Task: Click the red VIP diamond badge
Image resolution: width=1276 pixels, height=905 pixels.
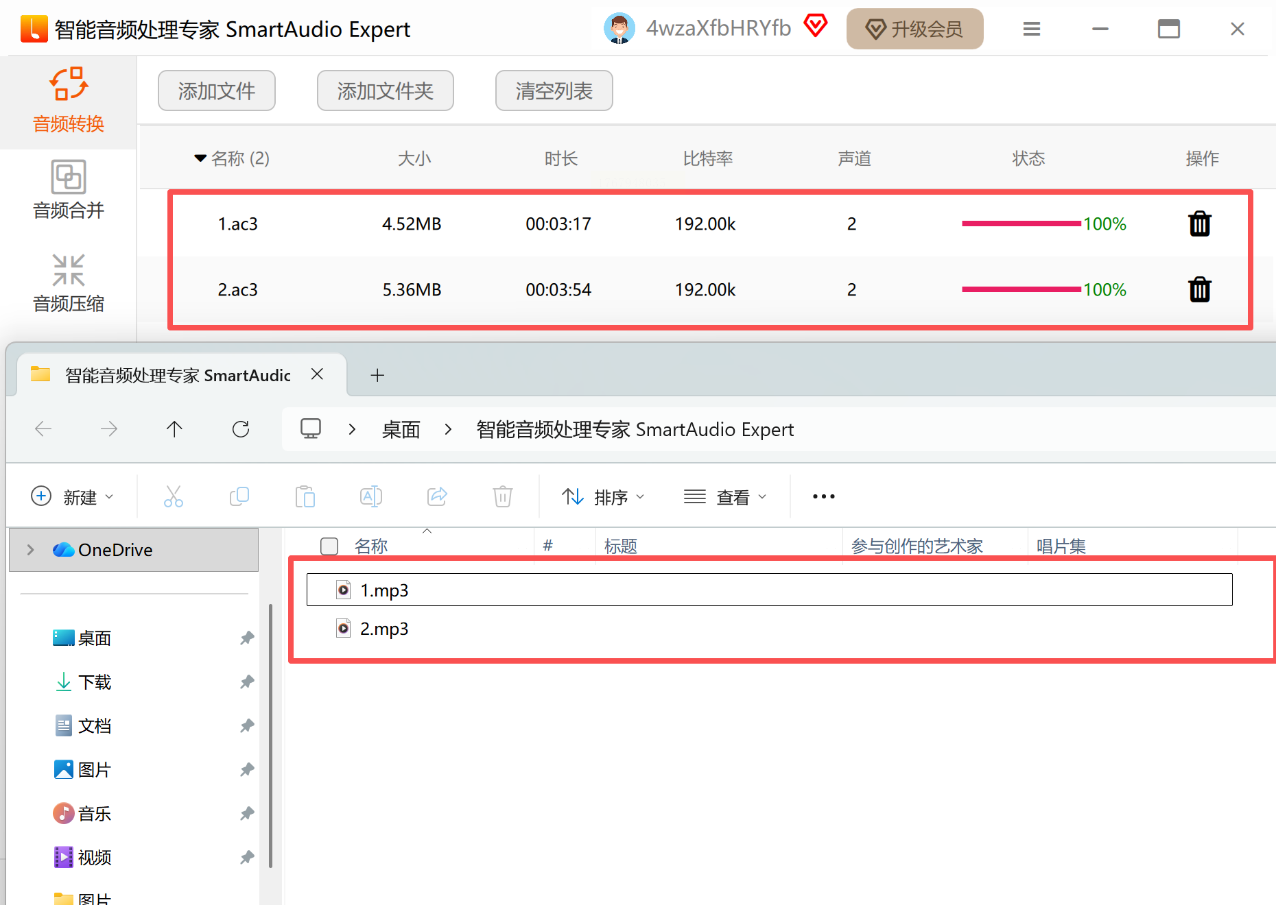Action: click(x=816, y=26)
